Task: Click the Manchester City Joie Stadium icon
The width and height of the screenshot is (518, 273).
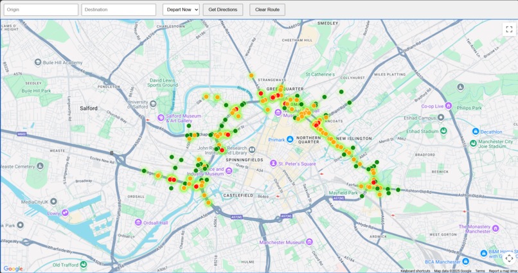Action: [473, 143]
